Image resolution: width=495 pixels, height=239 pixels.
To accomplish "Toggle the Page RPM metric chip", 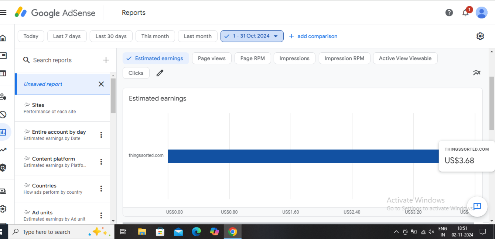I will [x=253, y=58].
